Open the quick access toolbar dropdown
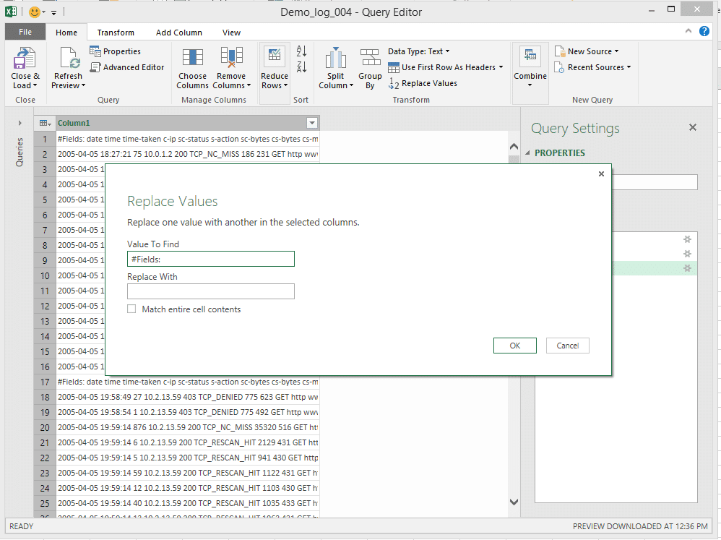This screenshot has height=540, width=721. (x=53, y=12)
